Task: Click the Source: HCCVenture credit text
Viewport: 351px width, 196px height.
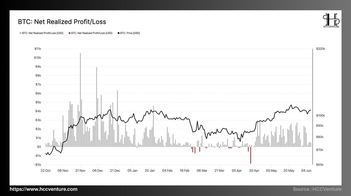Action: 317,189
